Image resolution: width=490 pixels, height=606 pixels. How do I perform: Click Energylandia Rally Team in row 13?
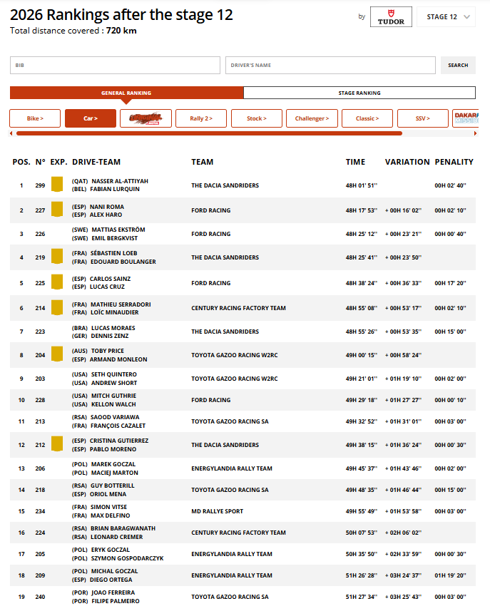click(x=232, y=468)
